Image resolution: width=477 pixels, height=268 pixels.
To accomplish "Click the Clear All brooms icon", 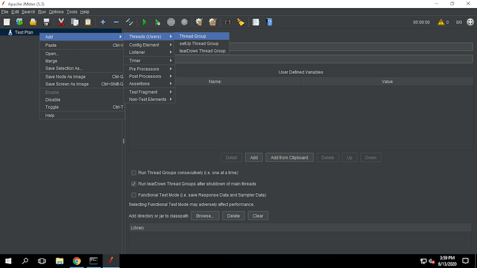I will click(213, 22).
